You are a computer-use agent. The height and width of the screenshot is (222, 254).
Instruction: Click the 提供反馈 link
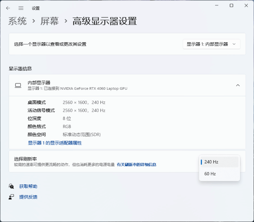[28, 197]
